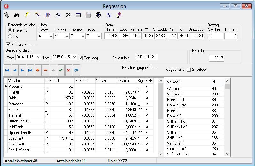Click the F-värde field showing 98,17
Screen dimensions: 255x166
pyautogui.click(x=217, y=58)
